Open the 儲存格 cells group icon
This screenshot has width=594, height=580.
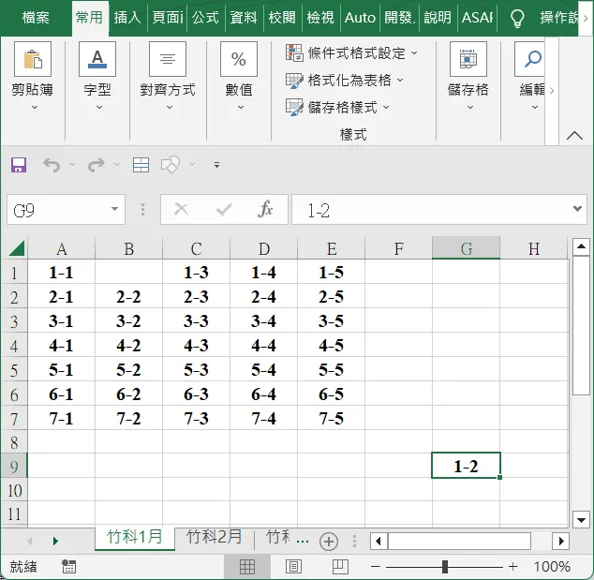[468, 60]
